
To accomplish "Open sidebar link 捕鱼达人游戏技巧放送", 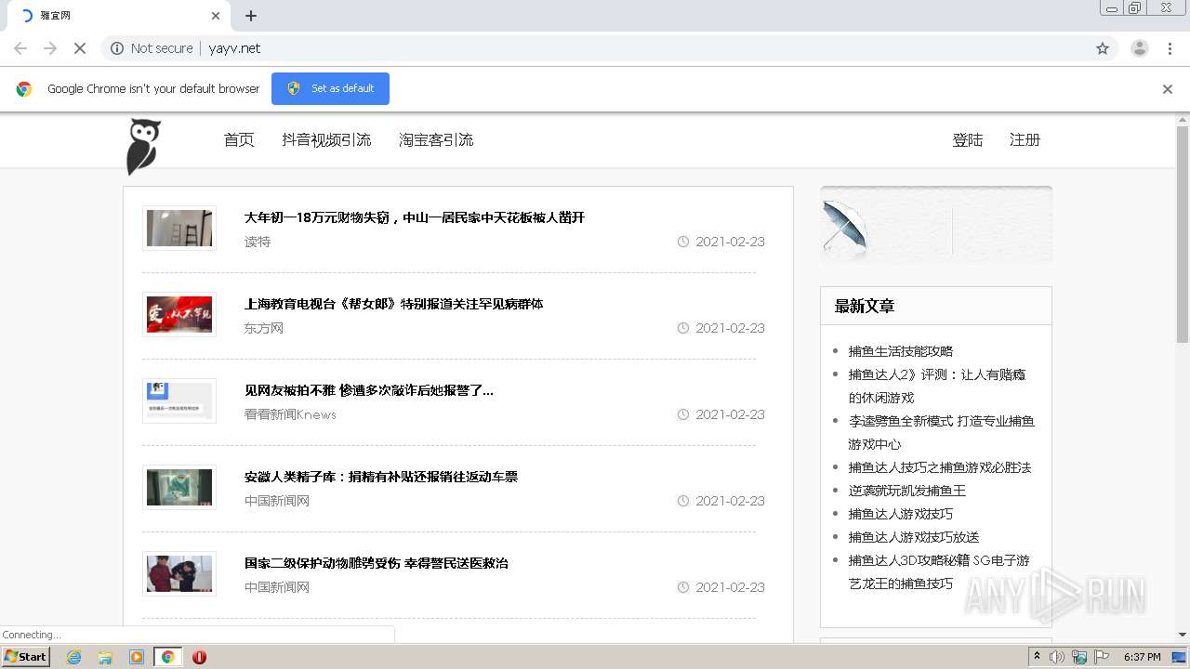I will (914, 537).
